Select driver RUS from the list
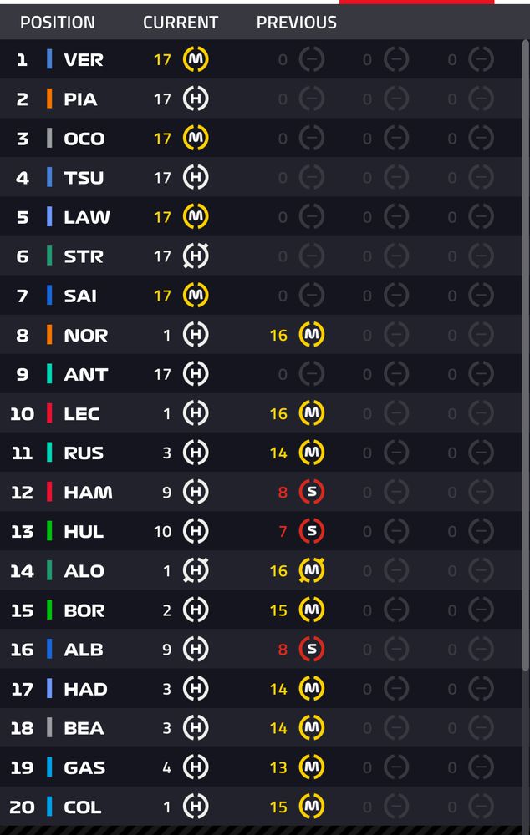 [84, 453]
